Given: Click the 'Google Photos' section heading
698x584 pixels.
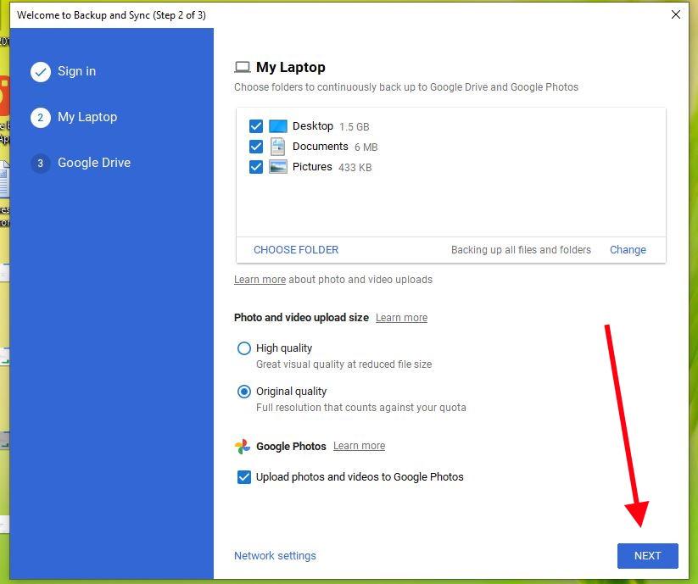Looking at the screenshot, I should coord(291,446).
